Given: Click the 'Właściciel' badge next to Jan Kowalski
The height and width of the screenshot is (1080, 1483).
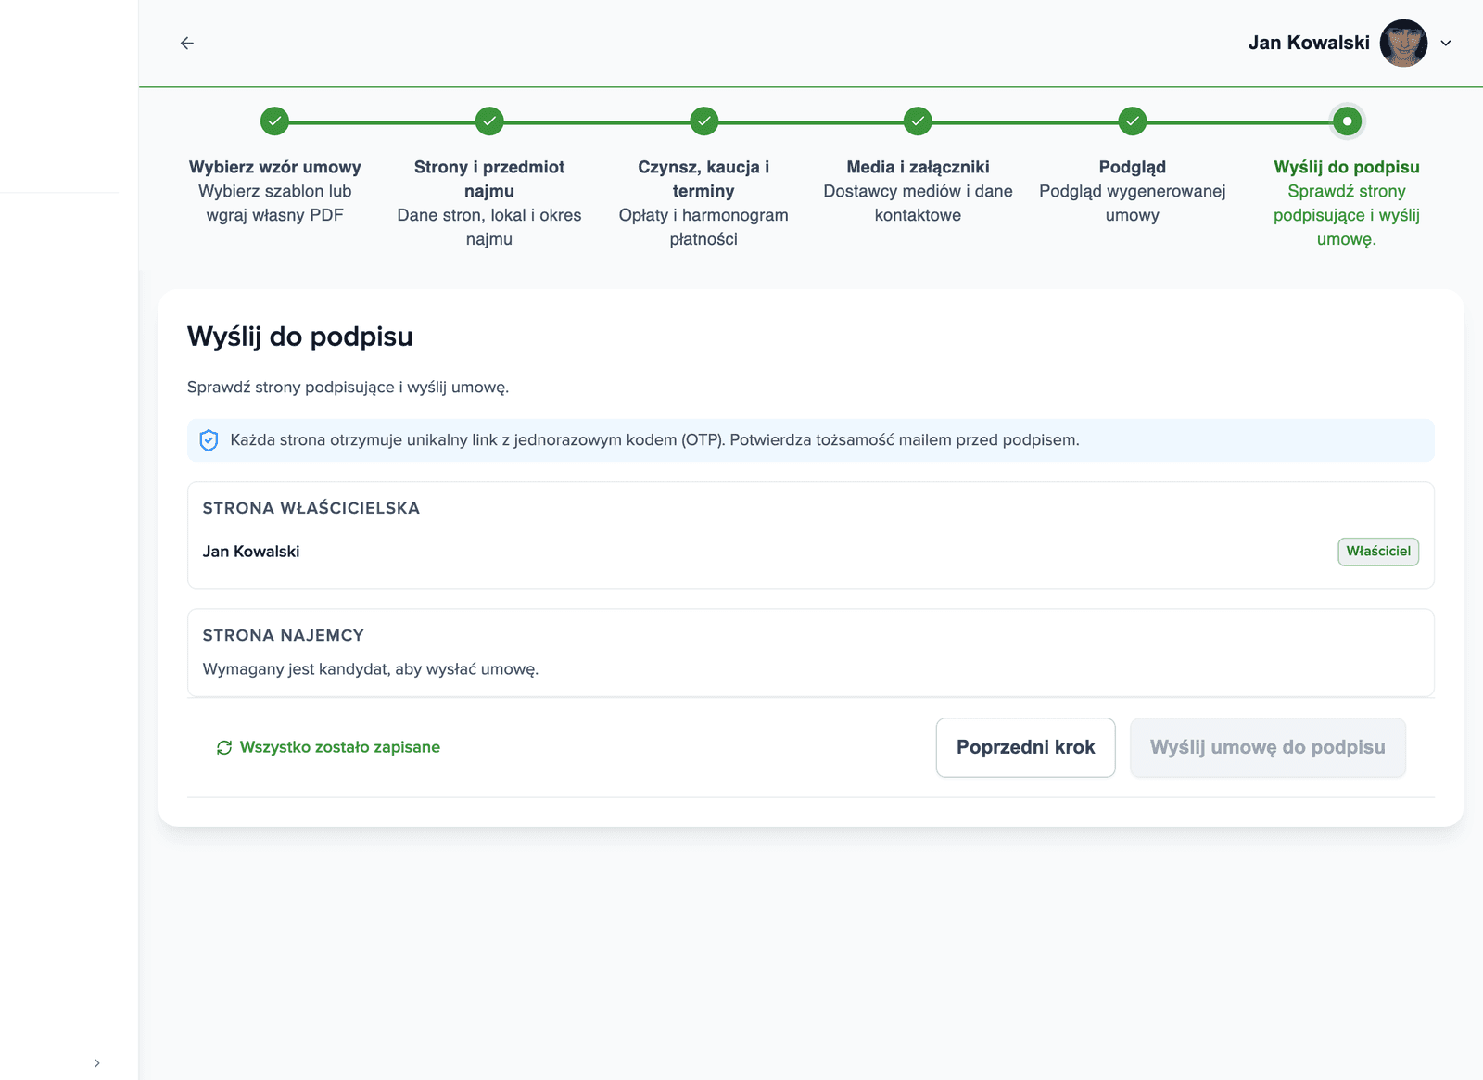Looking at the screenshot, I should [x=1378, y=552].
